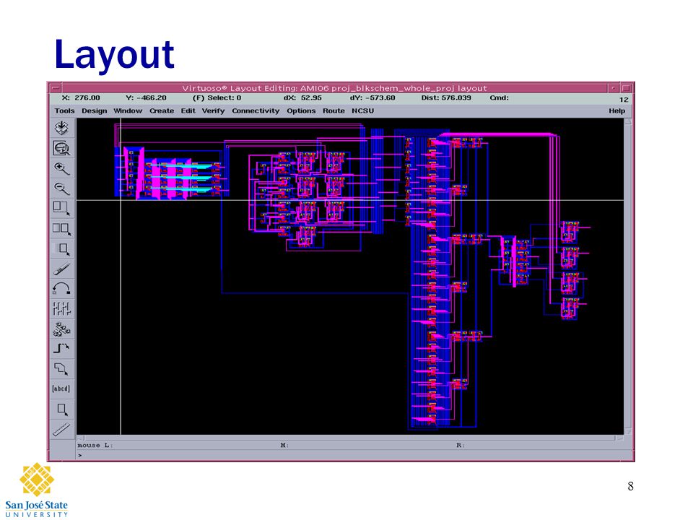
Task: Open the Properties sliders icon
Action: click(x=62, y=308)
